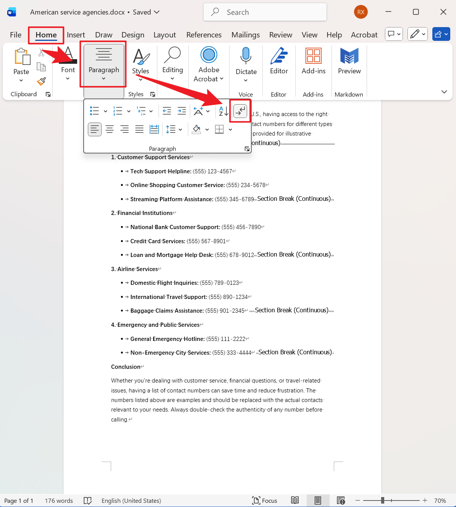Viewport: 456px width, 507px height.
Task: Toggle Justify paragraph alignment
Action: pyautogui.click(x=139, y=129)
